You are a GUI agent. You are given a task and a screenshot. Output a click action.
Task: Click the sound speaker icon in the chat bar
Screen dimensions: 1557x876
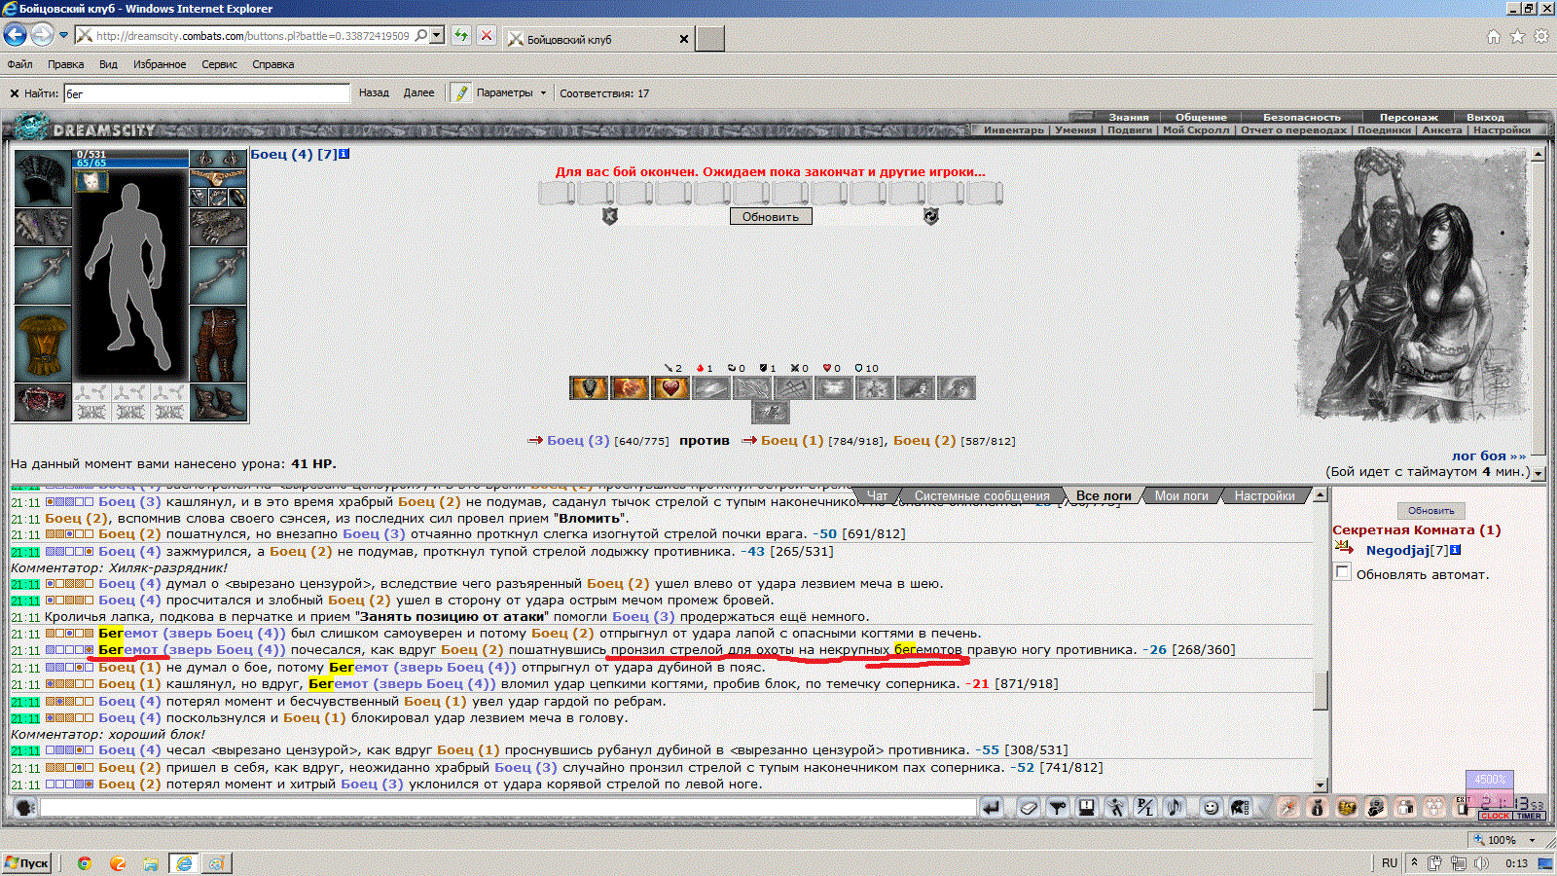pos(1176,807)
